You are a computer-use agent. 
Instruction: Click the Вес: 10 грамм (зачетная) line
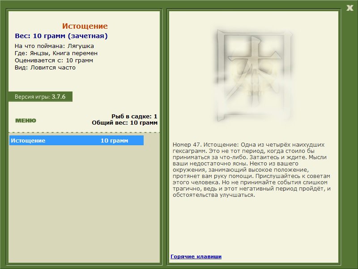pyautogui.click(x=61, y=36)
